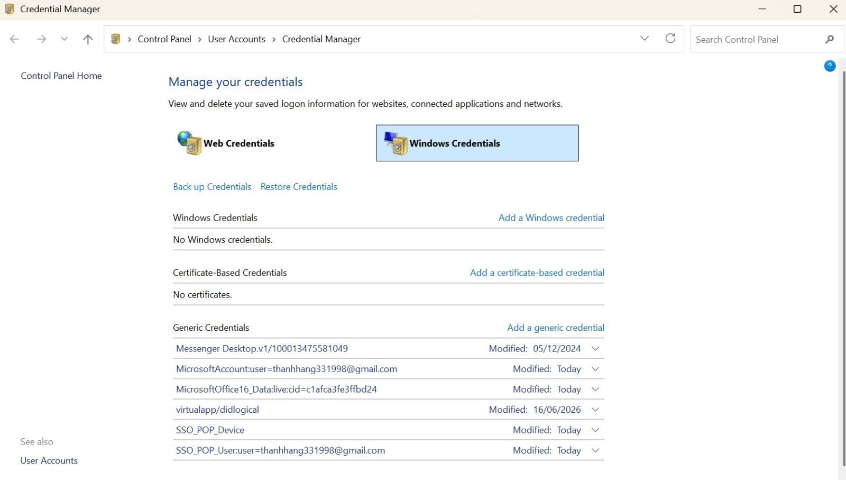This screenshot has width=846, height=480.
Task: Click Control Panel breadcrumb
Action: [164, 39]
